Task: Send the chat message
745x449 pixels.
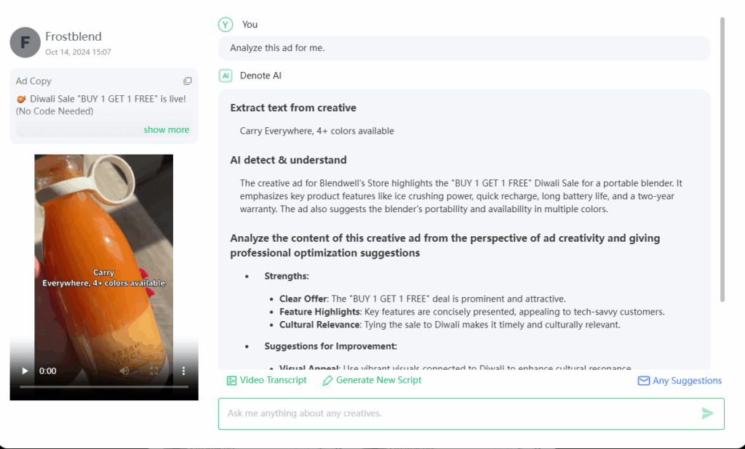Action: click(x=707, y=413)
